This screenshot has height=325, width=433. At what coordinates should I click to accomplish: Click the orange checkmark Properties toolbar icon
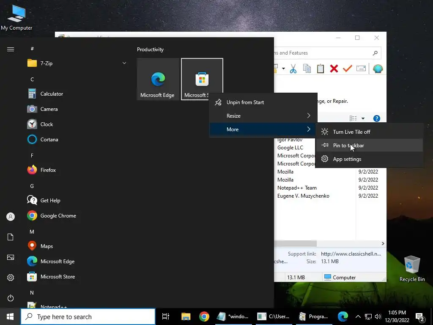point(348,68)
